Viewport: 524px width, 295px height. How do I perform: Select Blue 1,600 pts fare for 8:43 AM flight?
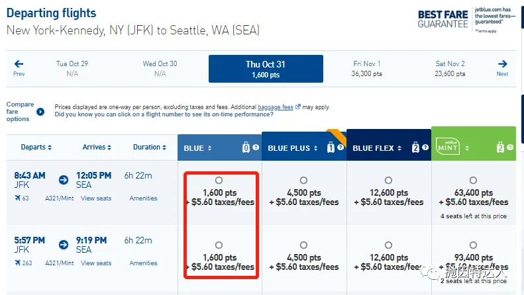[219, 181]
